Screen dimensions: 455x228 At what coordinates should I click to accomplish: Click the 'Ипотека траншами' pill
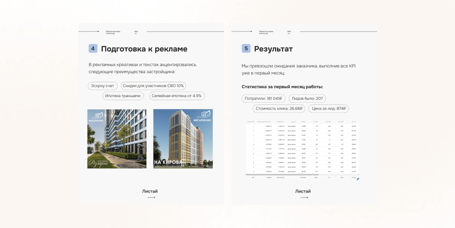[x=123, y=96]
